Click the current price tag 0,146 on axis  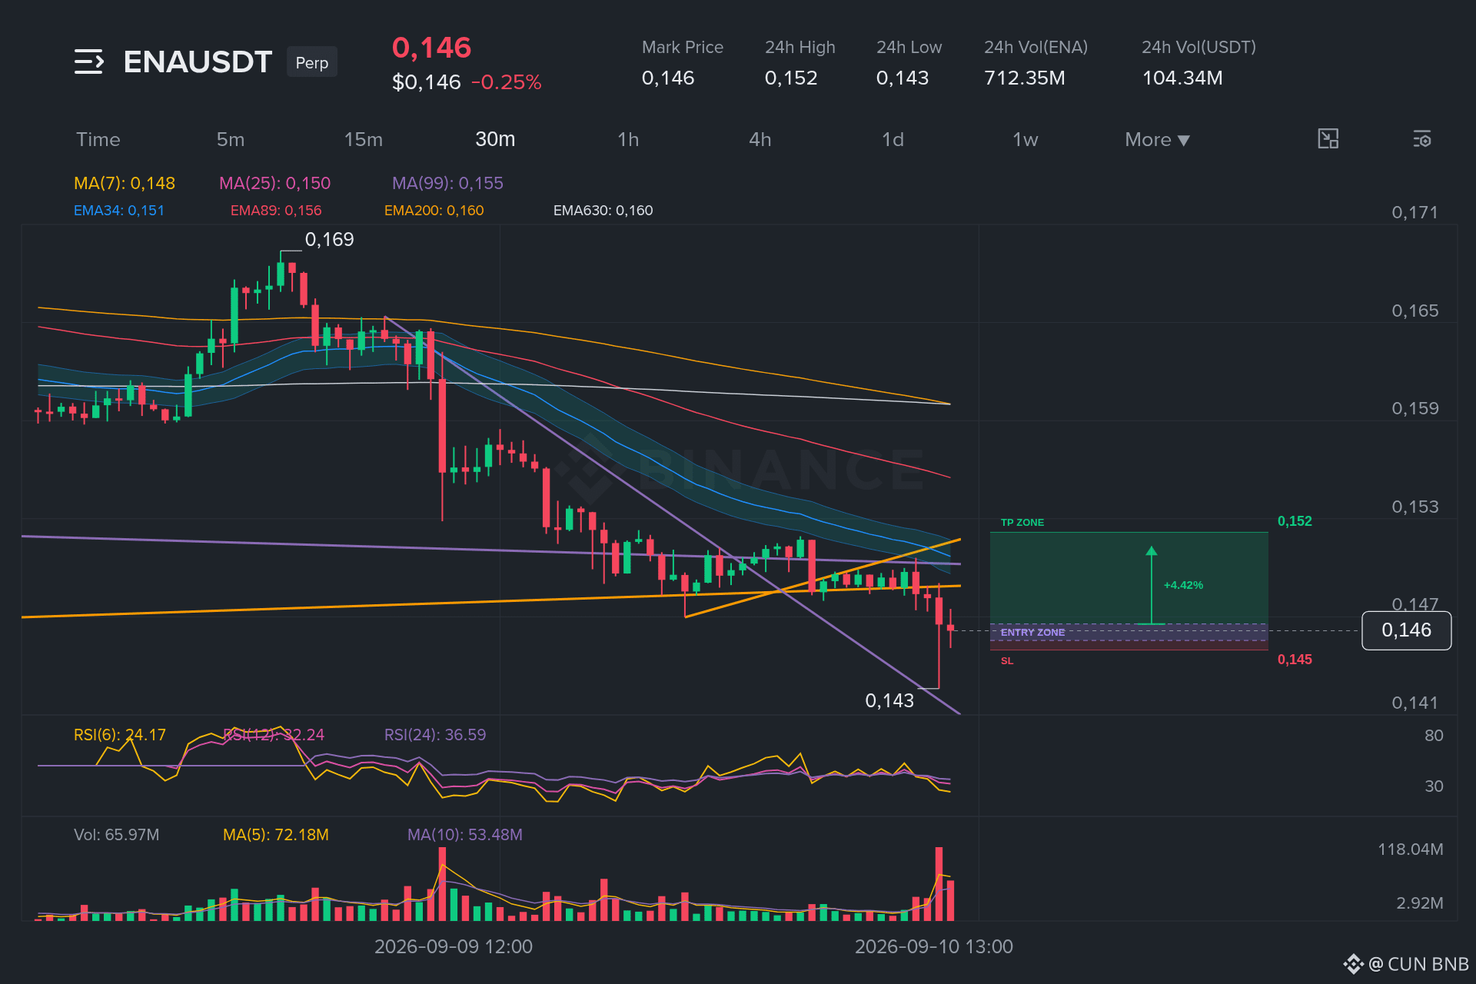[1406, 630]
